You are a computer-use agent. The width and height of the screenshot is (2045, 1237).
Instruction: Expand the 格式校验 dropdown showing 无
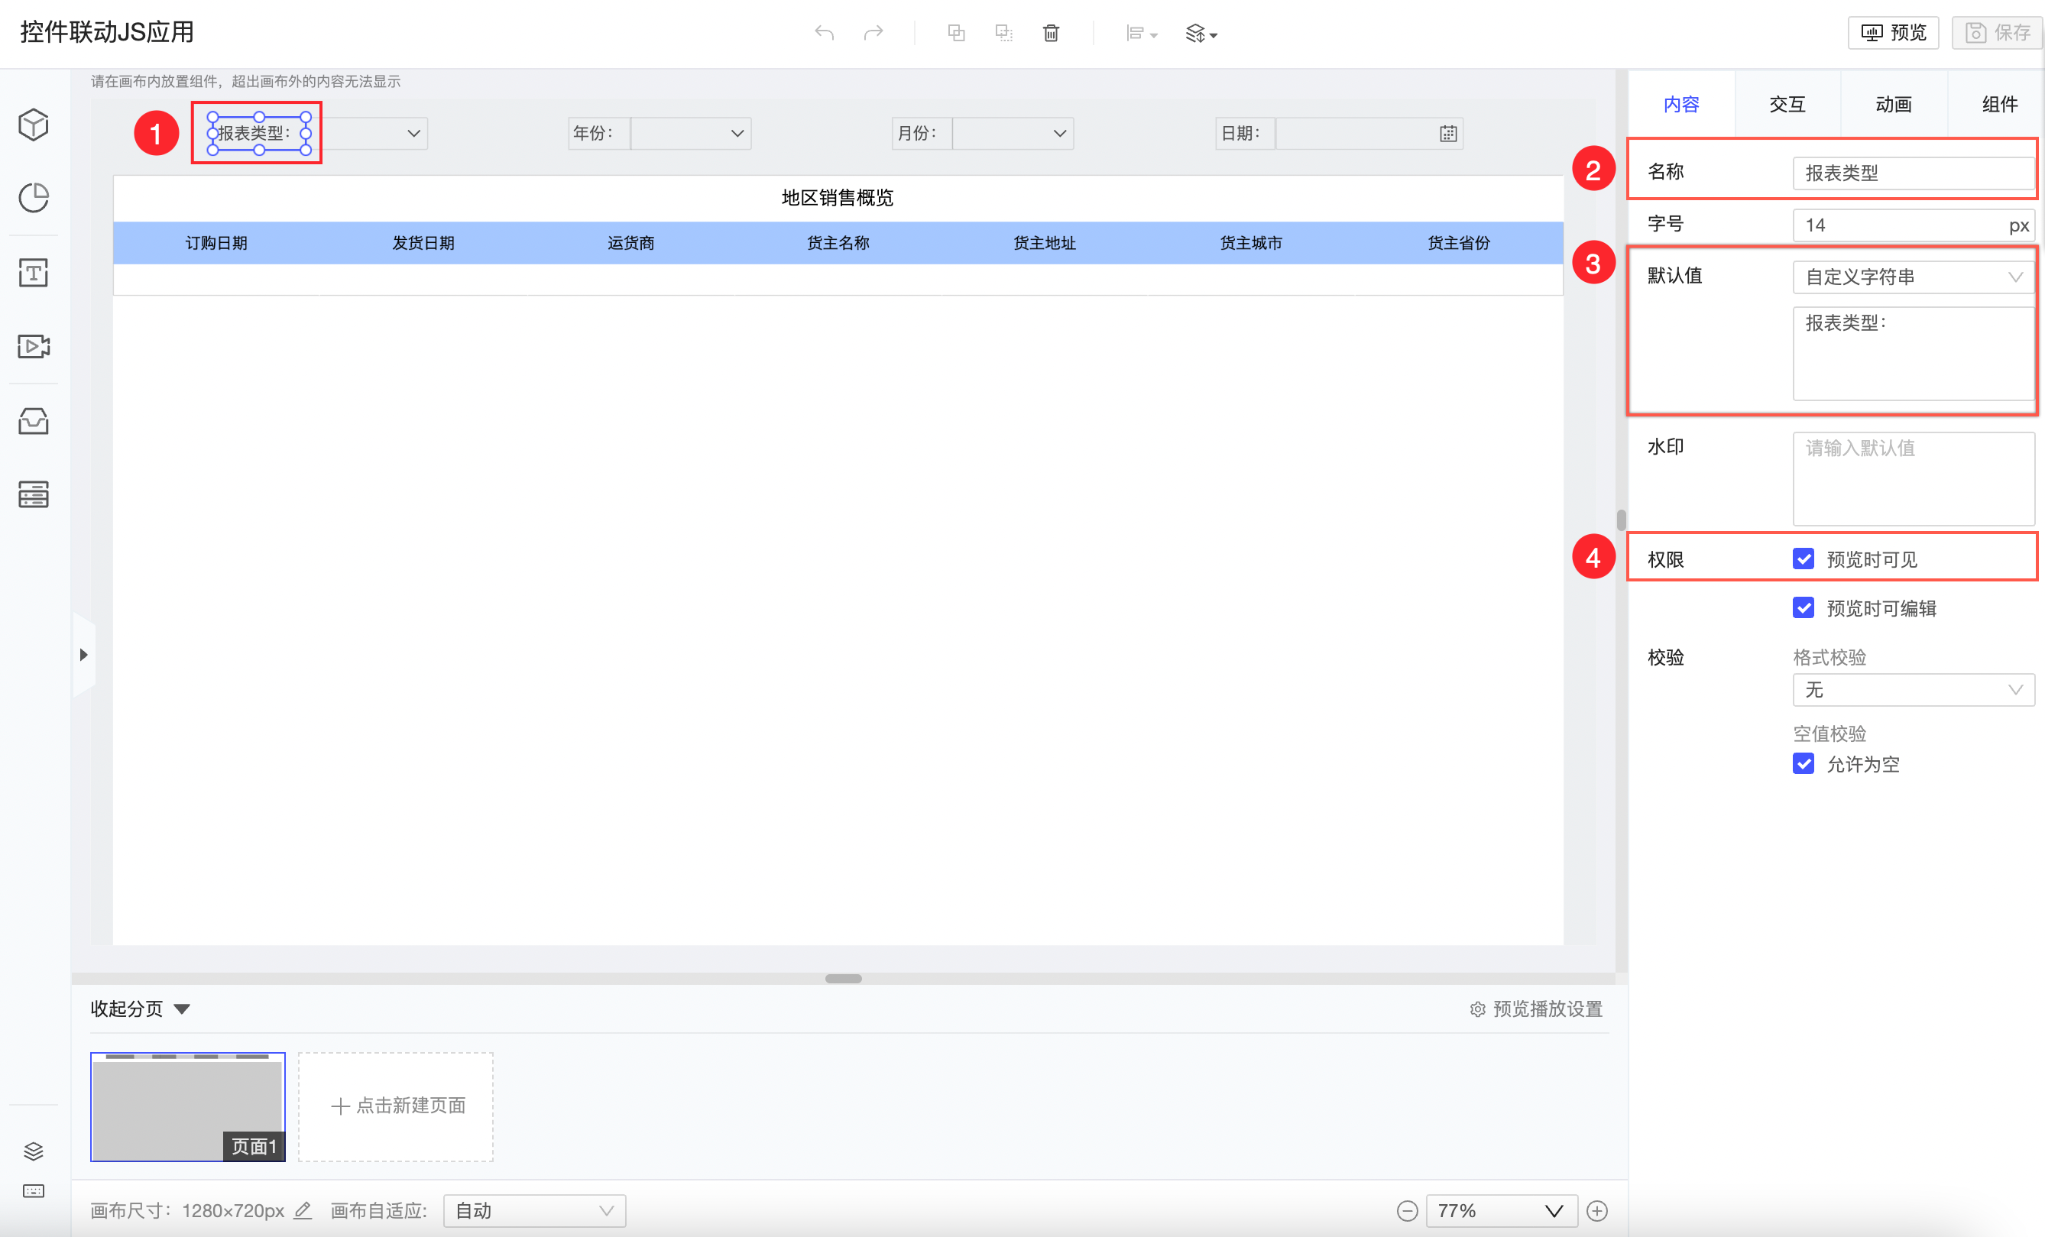tap(1912, 689)
